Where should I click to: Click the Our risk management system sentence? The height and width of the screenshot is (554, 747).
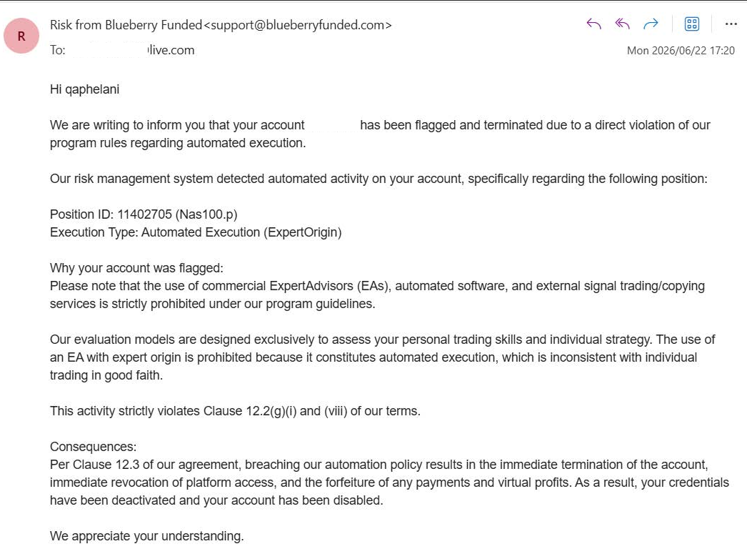378,179
